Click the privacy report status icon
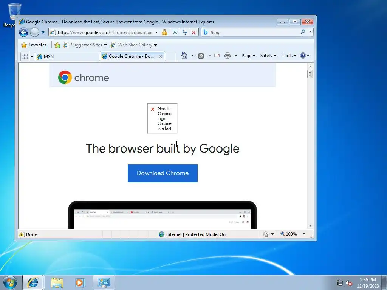The height and width of the screenshot is (290, 387). click(x=266, y=234)
